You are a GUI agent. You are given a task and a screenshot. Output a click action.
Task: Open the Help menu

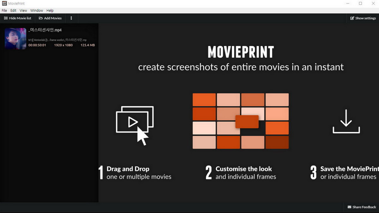tap(50, 11)
